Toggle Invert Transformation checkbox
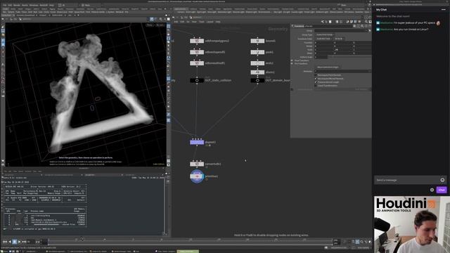450x253 pixels. (316, 86)
